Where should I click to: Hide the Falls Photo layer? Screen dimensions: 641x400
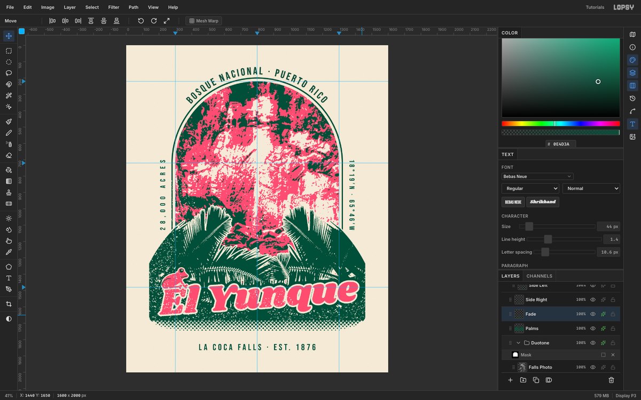593,367
